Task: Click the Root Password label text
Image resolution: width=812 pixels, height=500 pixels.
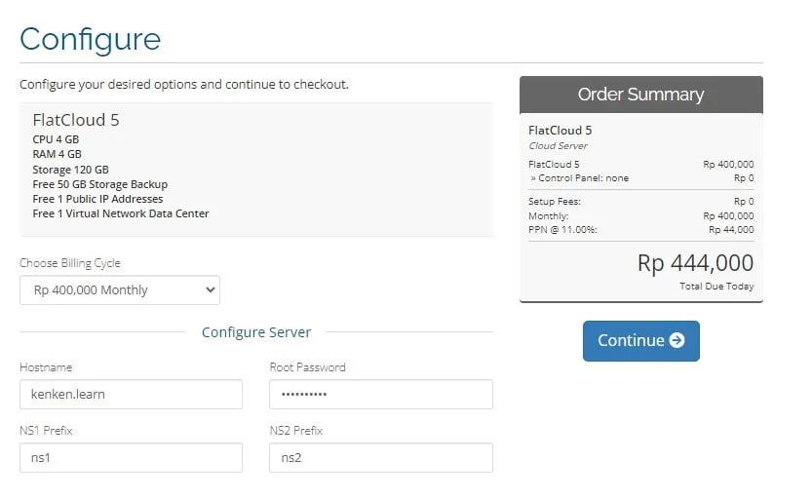Action: [307, 367]
